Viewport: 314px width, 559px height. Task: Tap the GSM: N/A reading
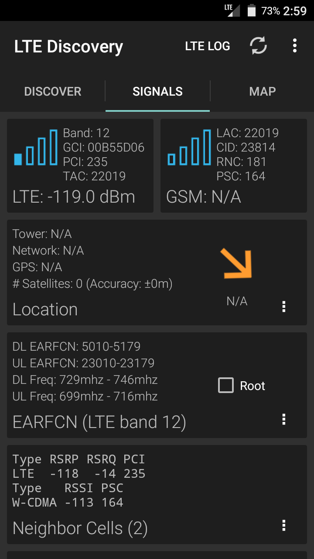click(204, 197)
